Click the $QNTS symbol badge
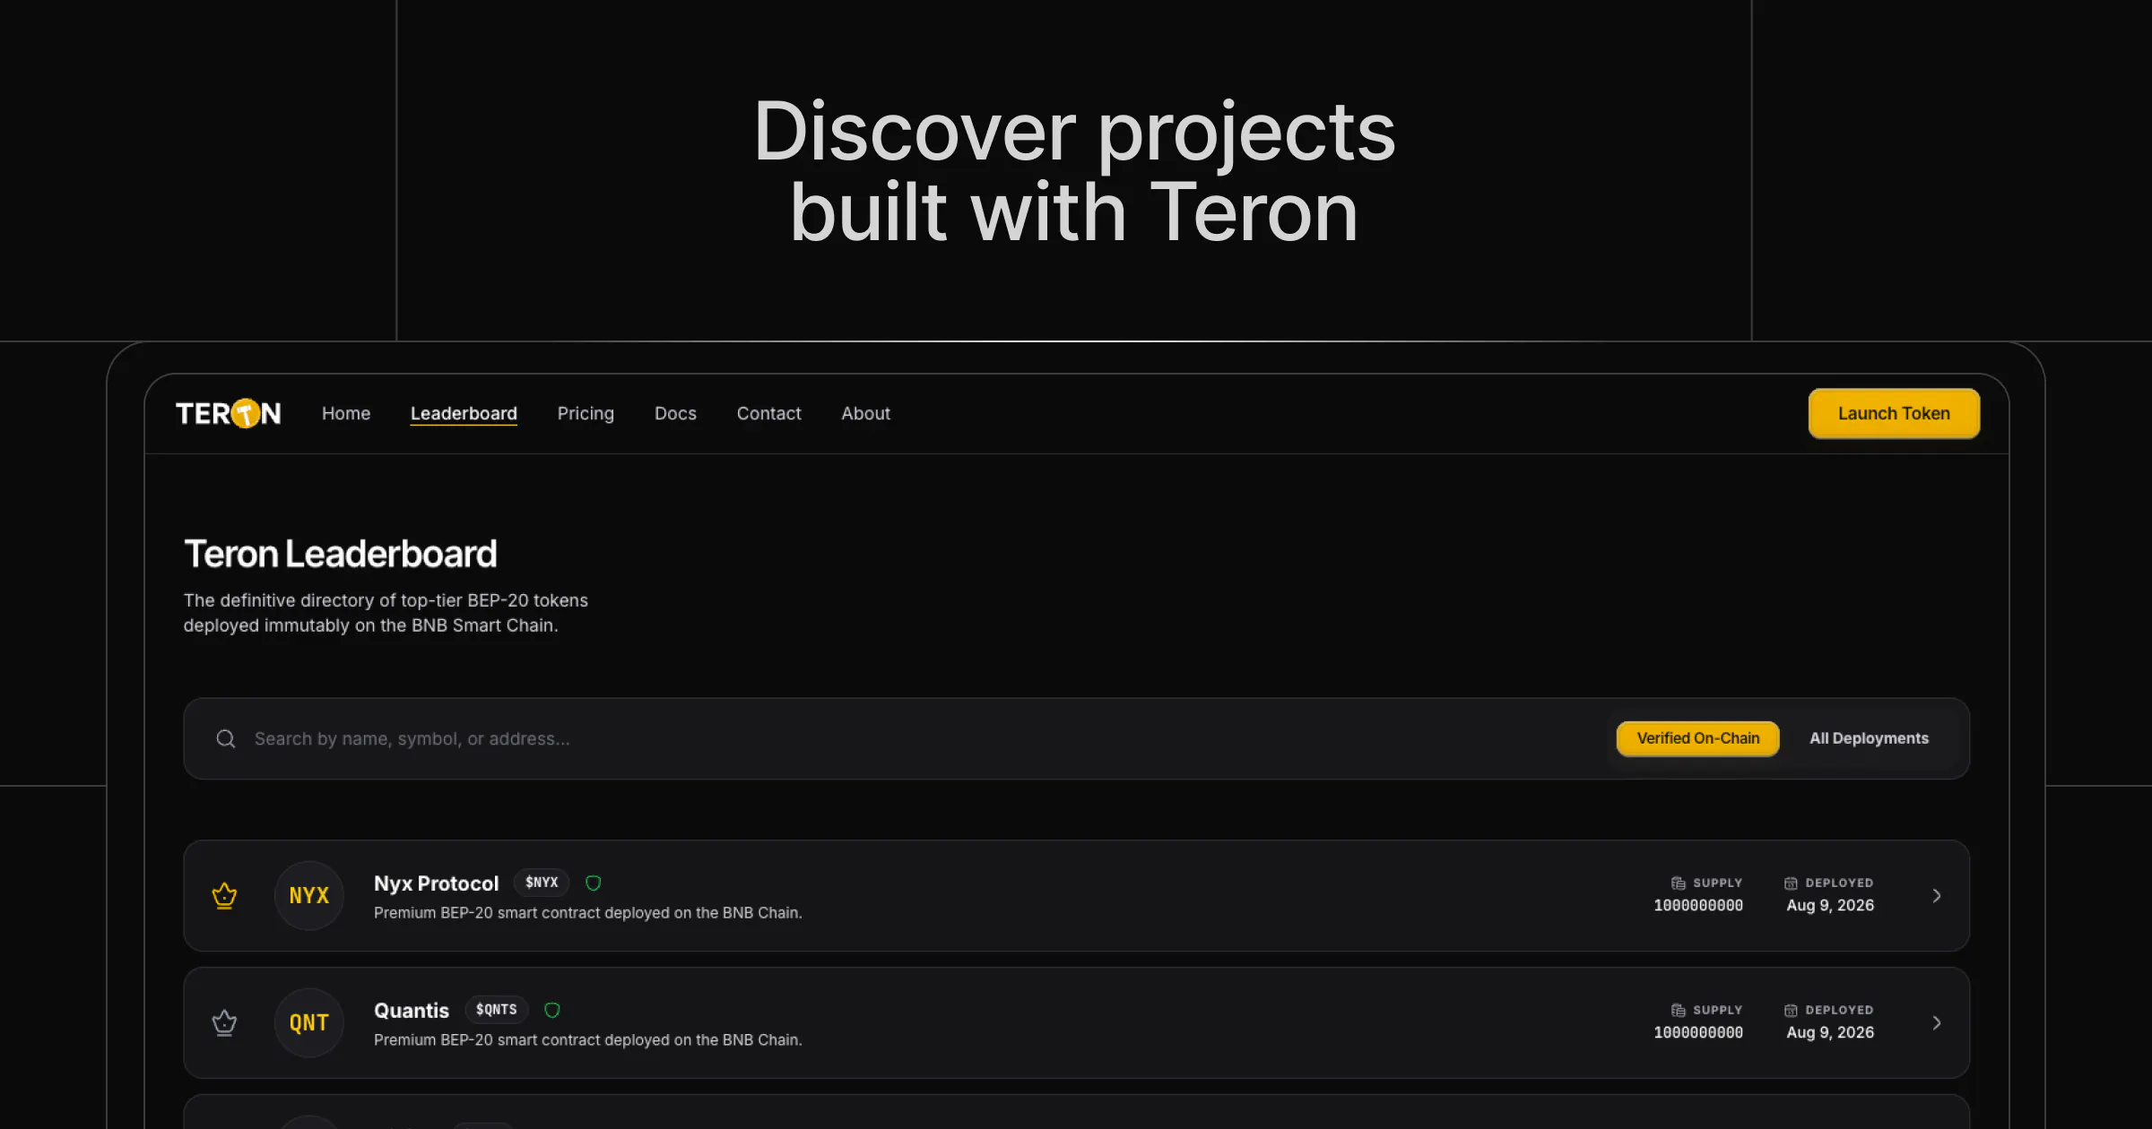 496,1010
